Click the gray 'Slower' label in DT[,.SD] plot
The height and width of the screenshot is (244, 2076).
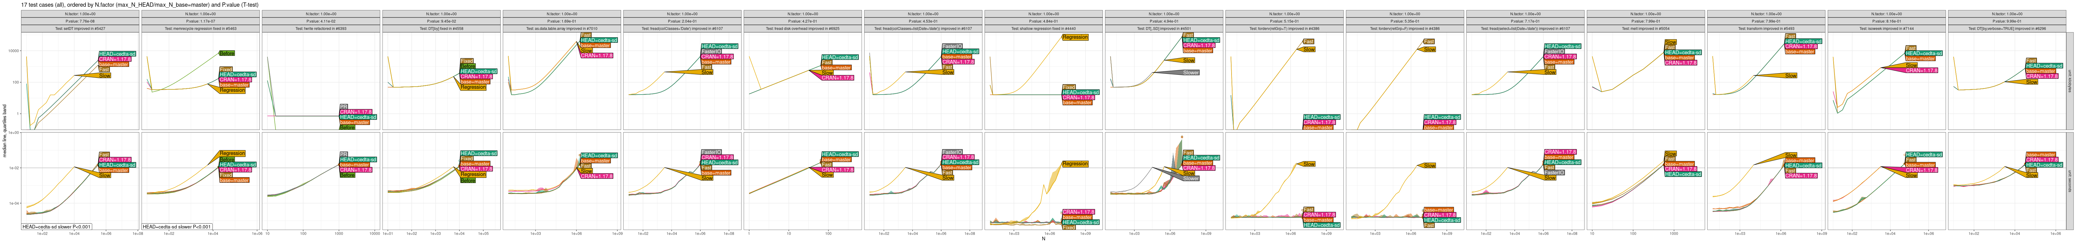click(x=1190, y=73)
